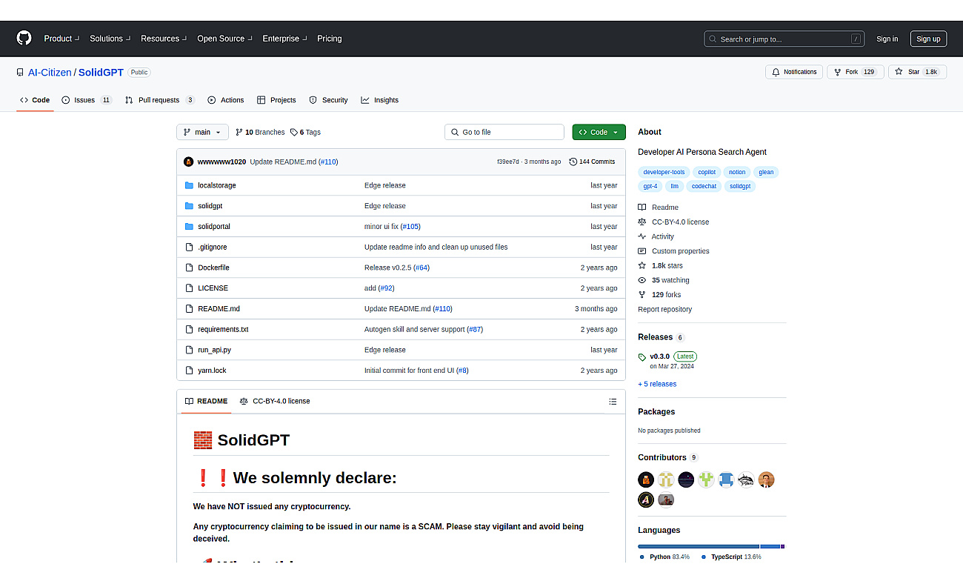Click the Search or jump to field
The width and height of the screenshot is (963, 584).
click(x=784, y=39)
